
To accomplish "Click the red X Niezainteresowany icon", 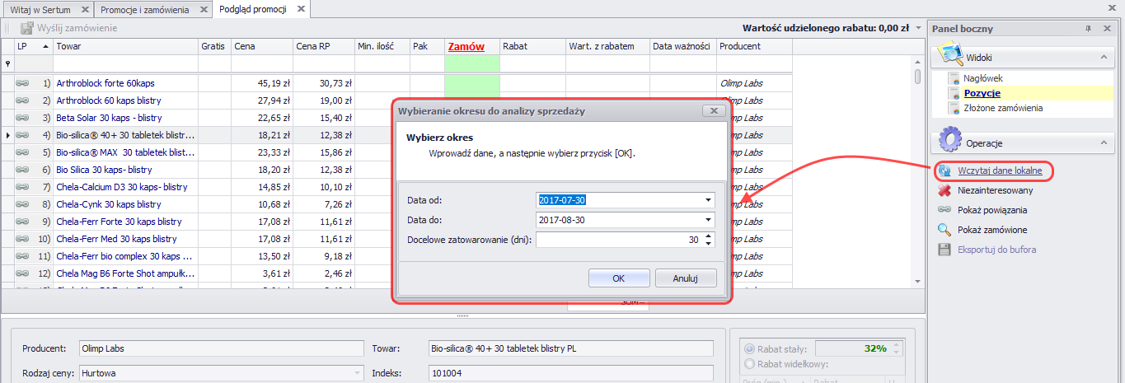I will (945, 190).
